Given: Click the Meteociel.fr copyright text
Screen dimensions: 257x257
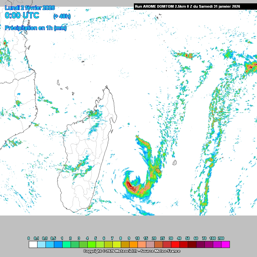Looking at the screenshot, I should 132,251.
